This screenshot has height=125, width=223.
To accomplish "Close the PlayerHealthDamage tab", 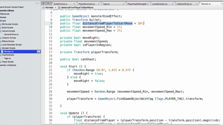I will click(x=148, y=4).
